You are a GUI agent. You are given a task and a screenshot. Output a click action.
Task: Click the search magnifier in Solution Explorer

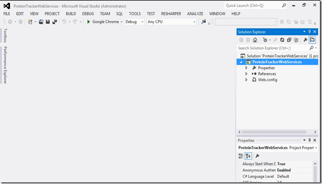pyautogui.click(x=311, y=48)
